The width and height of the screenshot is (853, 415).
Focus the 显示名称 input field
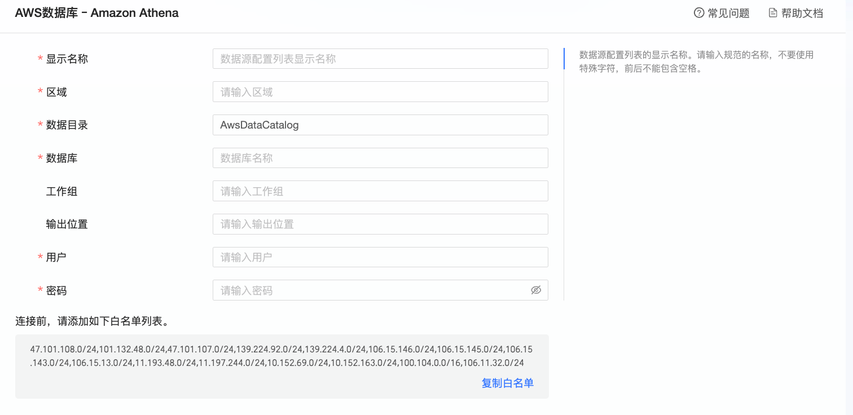[x=380, y=59]
